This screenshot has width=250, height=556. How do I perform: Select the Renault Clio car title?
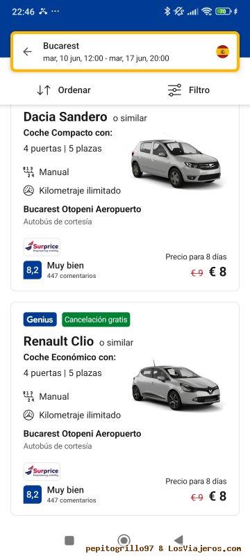[x=58, y=341]
